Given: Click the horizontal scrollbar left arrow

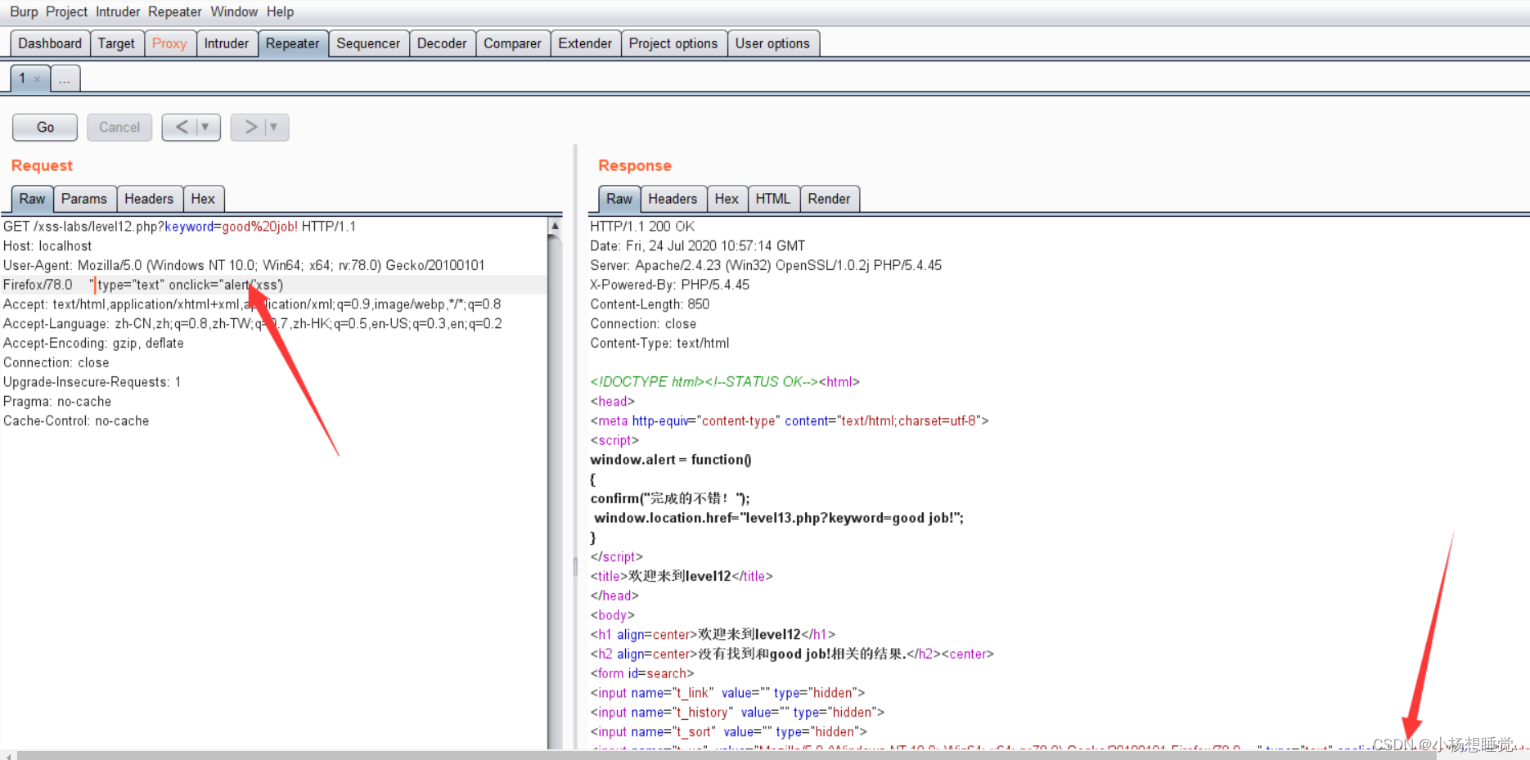Looking at the screenshot, I should pos(8,755).
